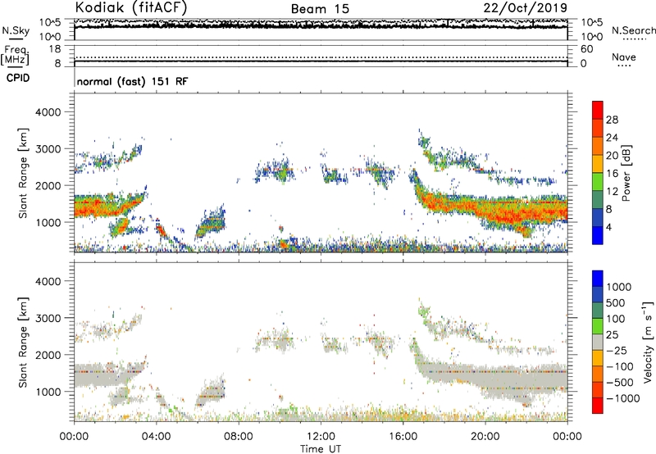The height and width of the screenshot is (454, 656).
Task: Click the "Kodiak (fitACF)" title text
Action: coord(131,8)
